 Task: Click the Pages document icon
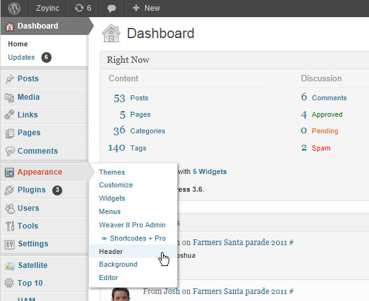click(10, 133)
